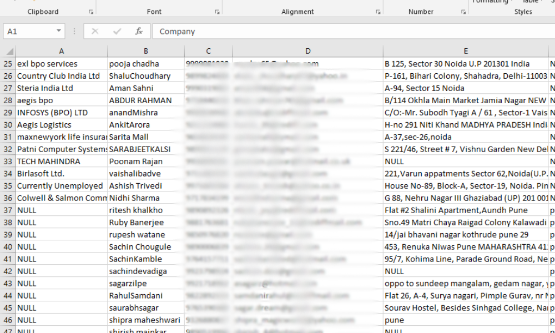Screen dimensions: 555x333
Task: Select the 'Flat #2 Shalini Apartment,Aundh Pune' cell
Action: point(466,210)
